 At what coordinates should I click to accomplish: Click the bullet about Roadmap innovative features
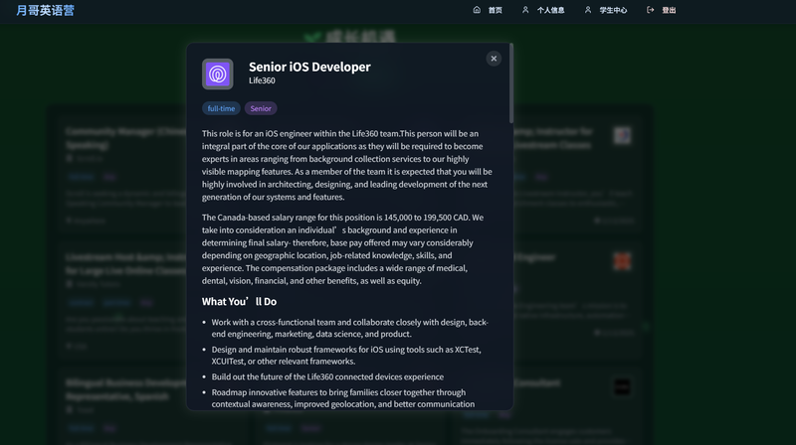(343, 398)
